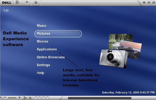This screenshot has width=156, height=100.
Task: Click the fast forward button
Action: coord(43,98)
